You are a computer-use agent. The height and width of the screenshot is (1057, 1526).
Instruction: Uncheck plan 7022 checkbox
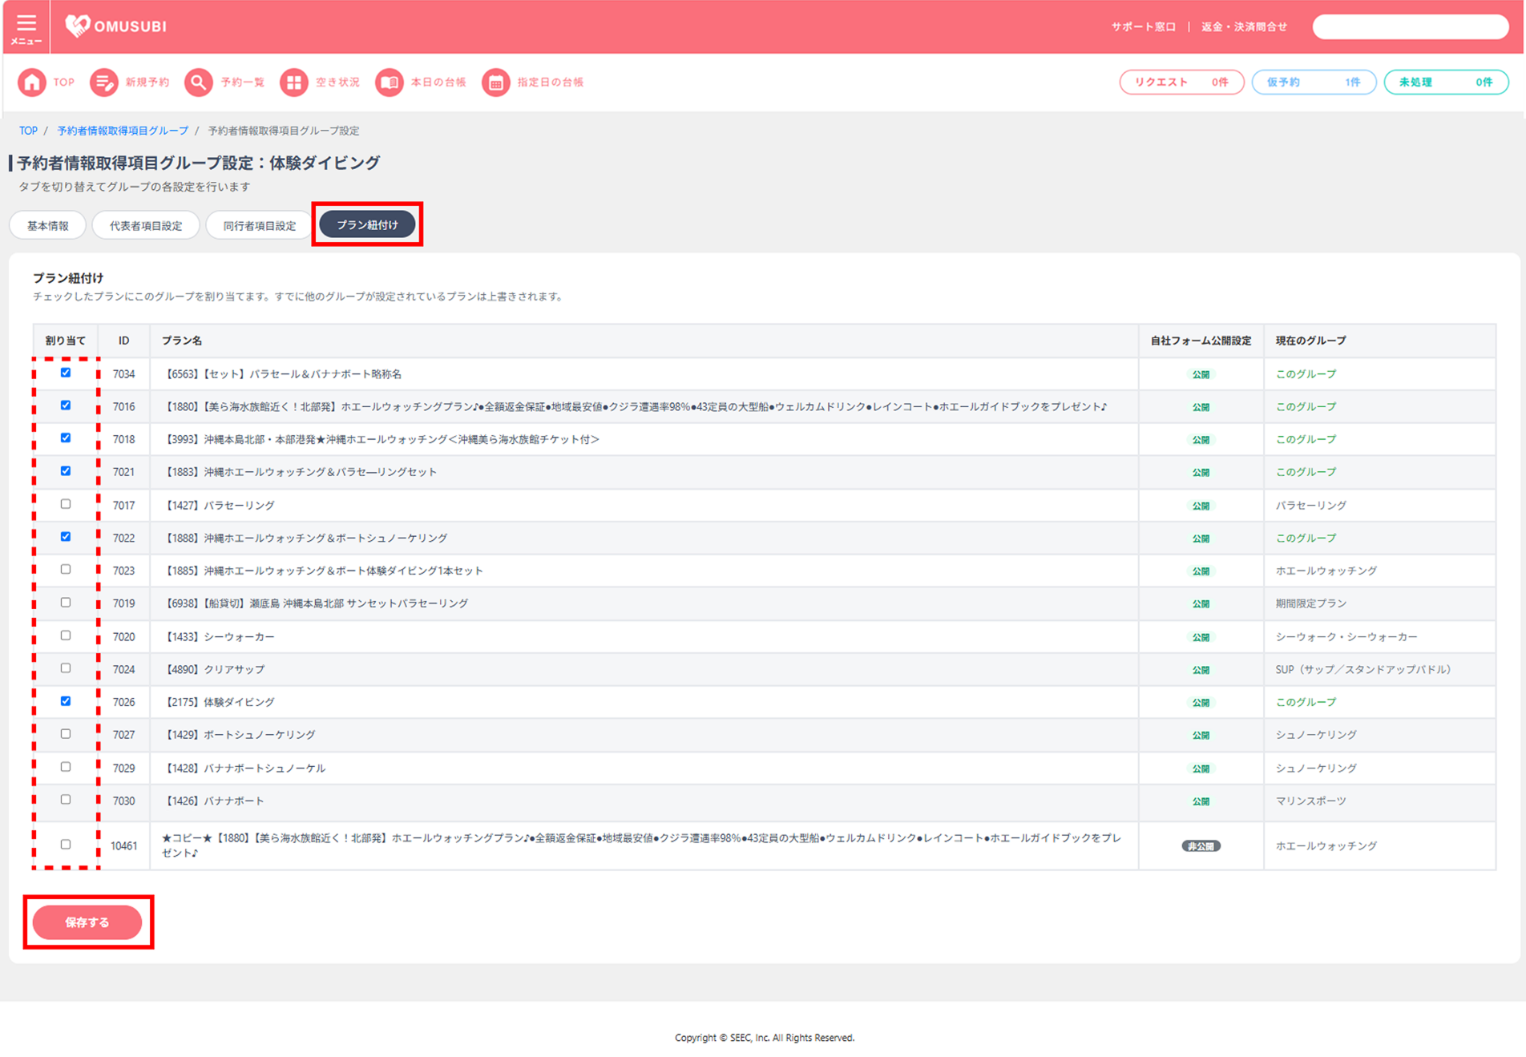click(66, 537)
